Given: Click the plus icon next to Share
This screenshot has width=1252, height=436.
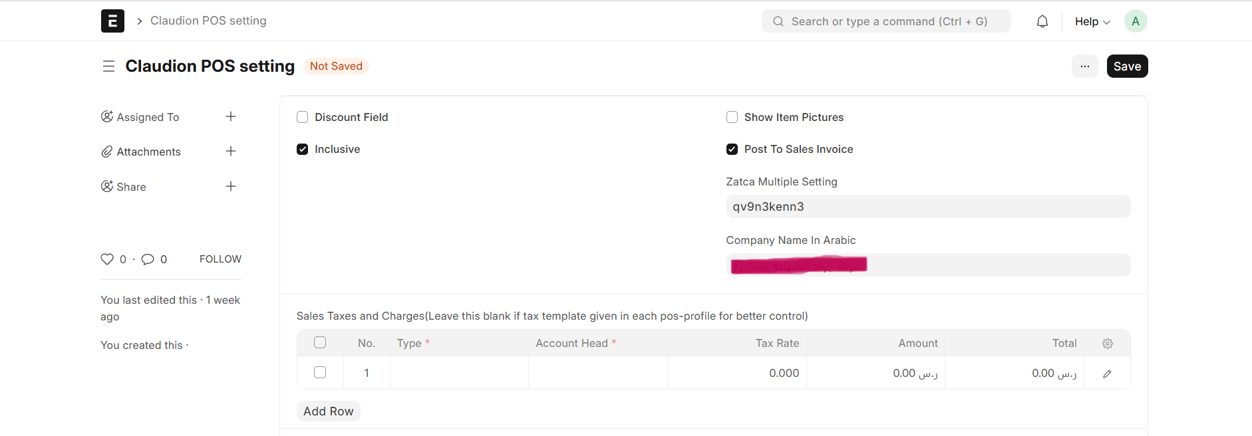Looking at the screenshot, I should tap(231, 187).
